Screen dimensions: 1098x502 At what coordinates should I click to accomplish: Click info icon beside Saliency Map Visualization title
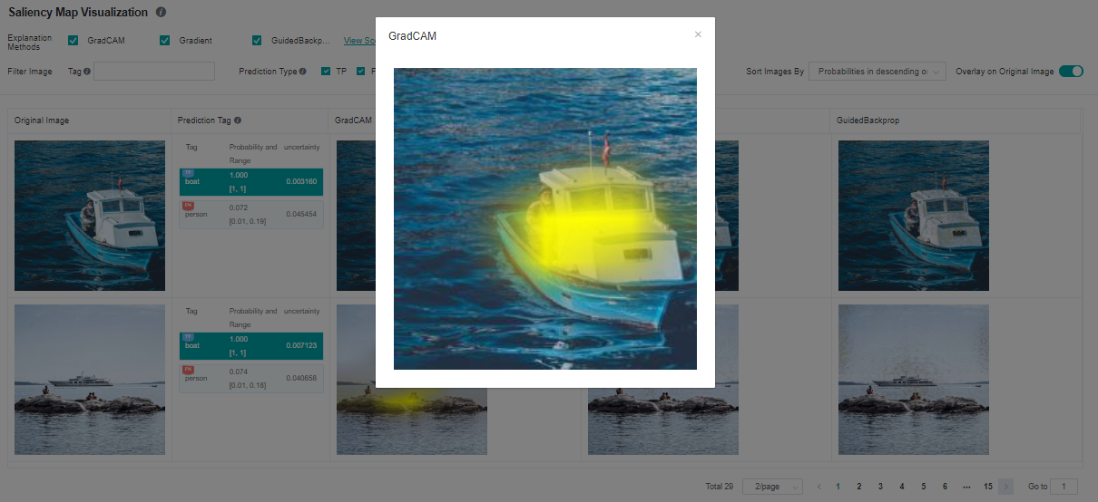coord(161,13)
